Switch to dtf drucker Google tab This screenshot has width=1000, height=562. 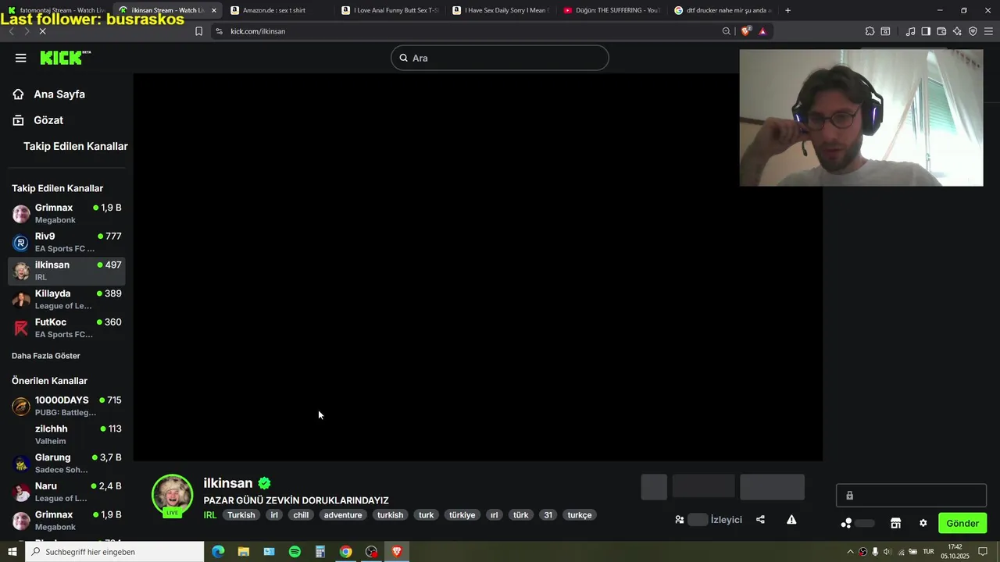tap(723, 10)
